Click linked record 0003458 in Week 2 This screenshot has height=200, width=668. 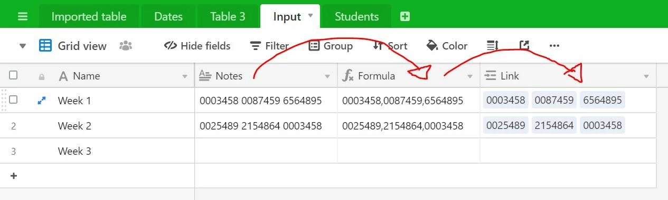[603, 126]
